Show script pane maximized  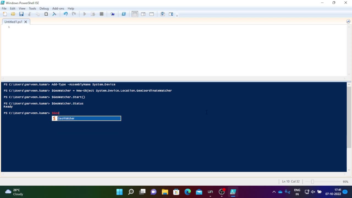[x=152, y=14]
